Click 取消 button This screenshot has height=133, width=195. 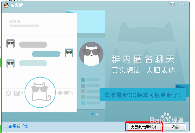point(175,127)
